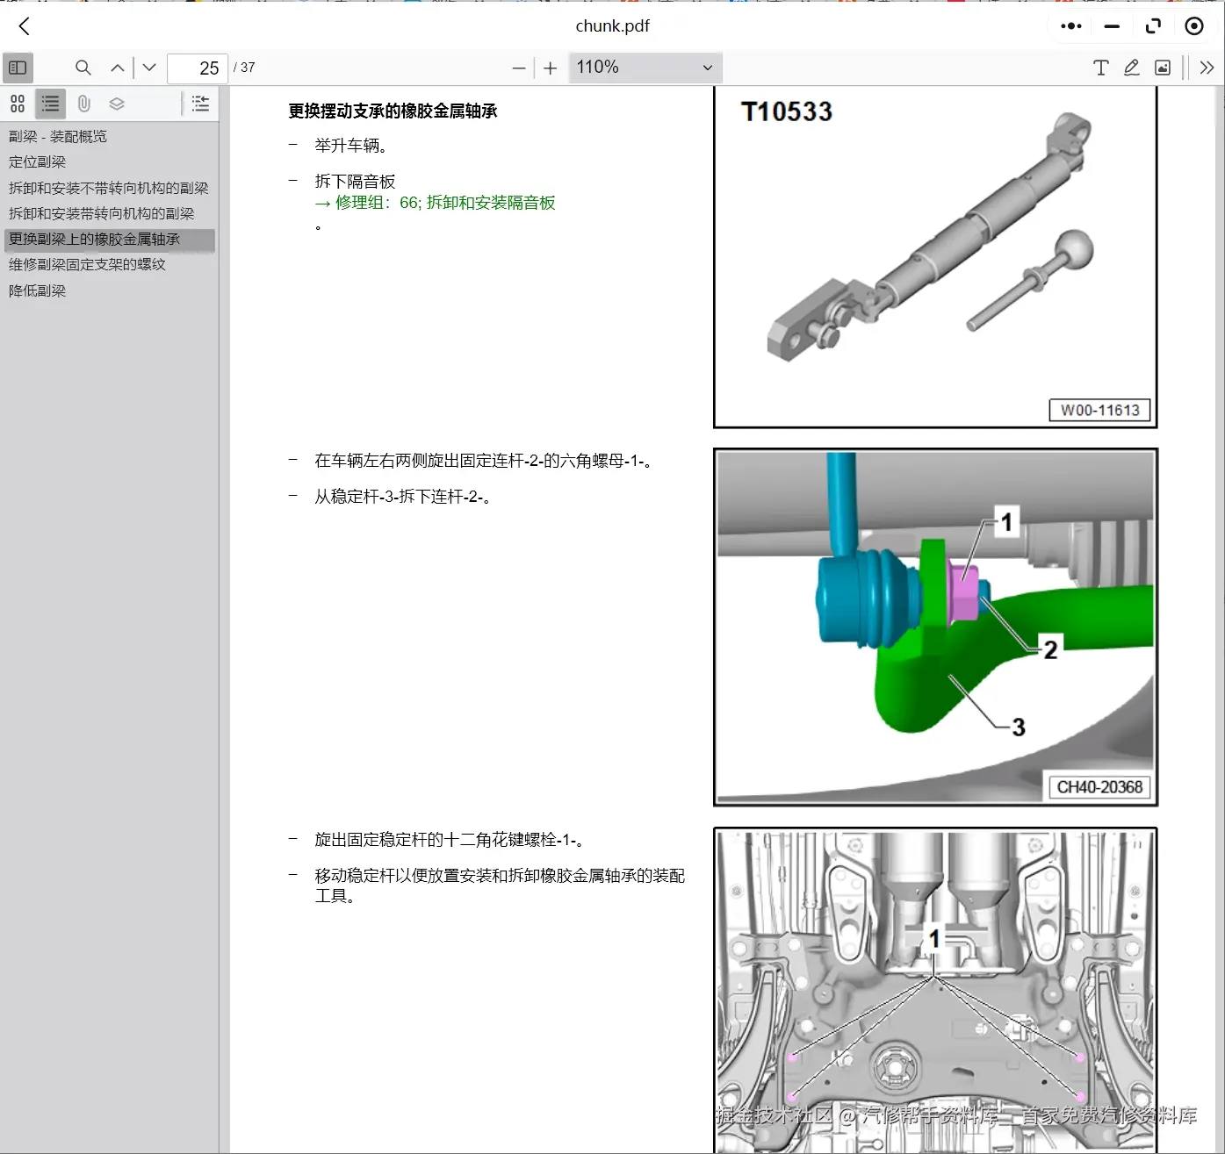Toggle the sidebar panel visibility
The image size is (1225, 1154).
pyautogui.click(x=18, y=68)
